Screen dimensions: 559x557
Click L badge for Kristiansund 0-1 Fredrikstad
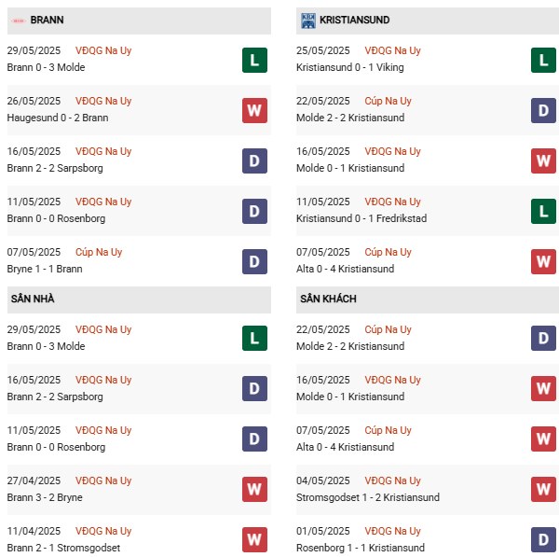click(544, 212)
